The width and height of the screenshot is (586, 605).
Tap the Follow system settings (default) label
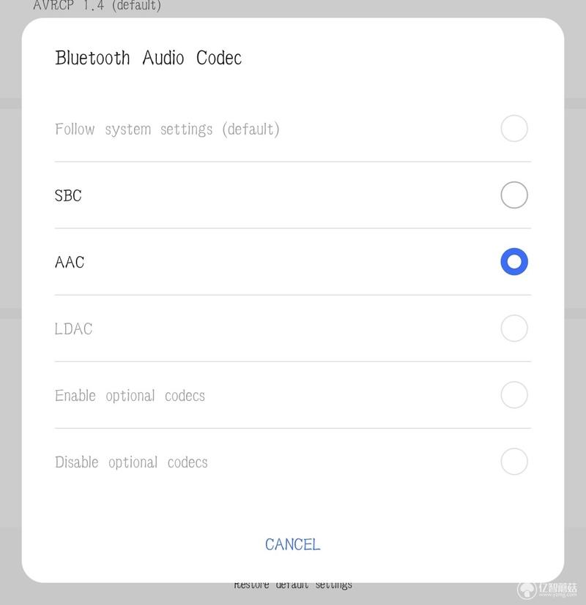click(167, 129)
